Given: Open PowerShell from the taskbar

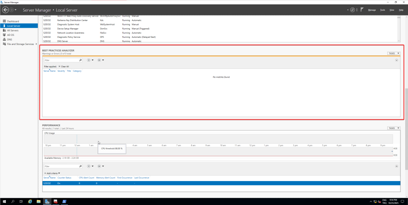Looking at the screenshot, I should [64, 201].
